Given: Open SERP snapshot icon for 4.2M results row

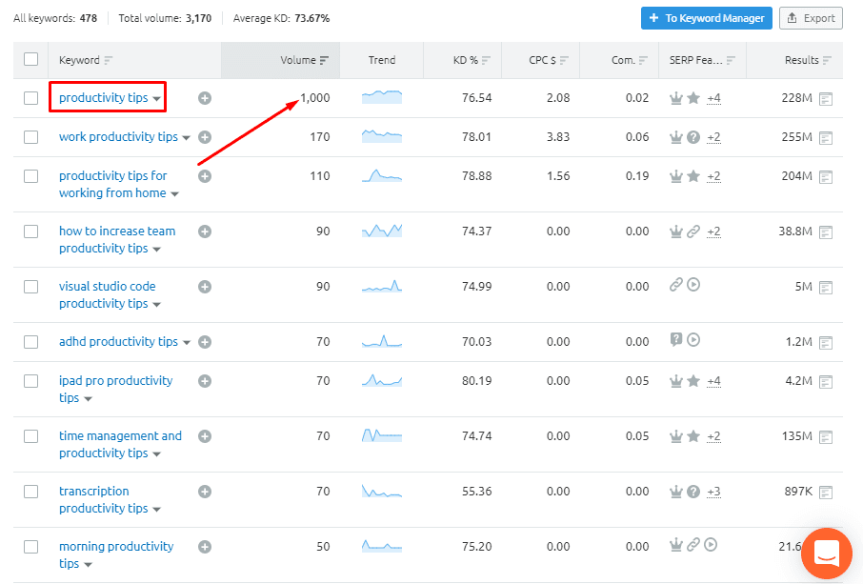Looking at the screenshot, I should 826,382.
